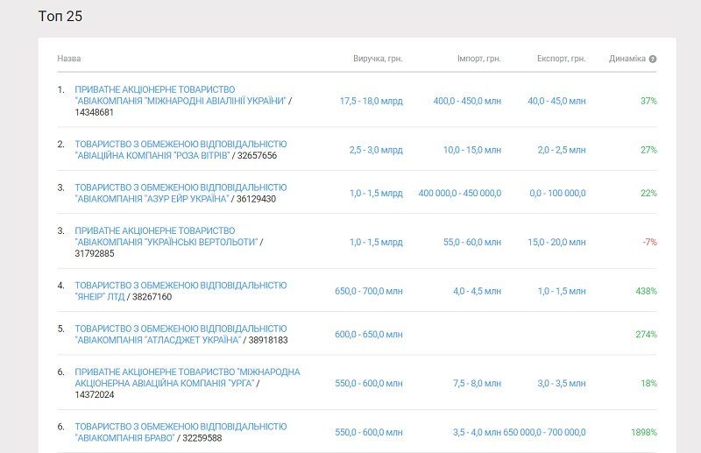Click the 18% dynamics value
Image resolution: width=701 pixels, height=453 pixels.
click(x=648, y=383)
